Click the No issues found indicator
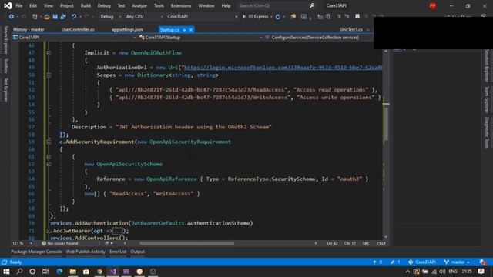Image resolution: width=493 pixels, height=277 pixels. (x=60, y=243)
